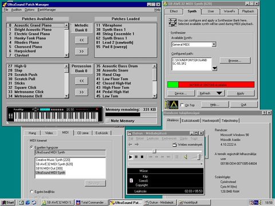
Task: Open Help menu in Patch Manager
Action: (157, 10)
